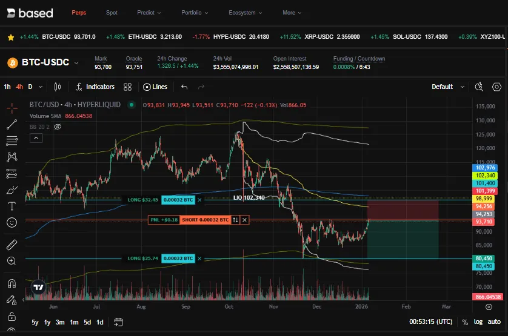Click the favorites star icon
The width and height of the screenshot is (508, 336).
(x=10, y=37)
